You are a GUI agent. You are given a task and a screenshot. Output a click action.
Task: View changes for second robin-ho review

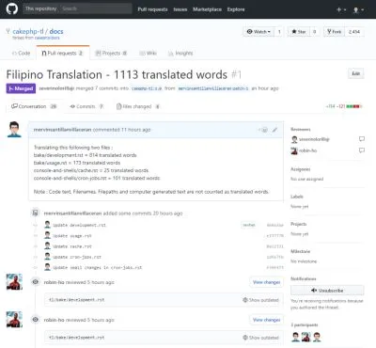point(266,320)
